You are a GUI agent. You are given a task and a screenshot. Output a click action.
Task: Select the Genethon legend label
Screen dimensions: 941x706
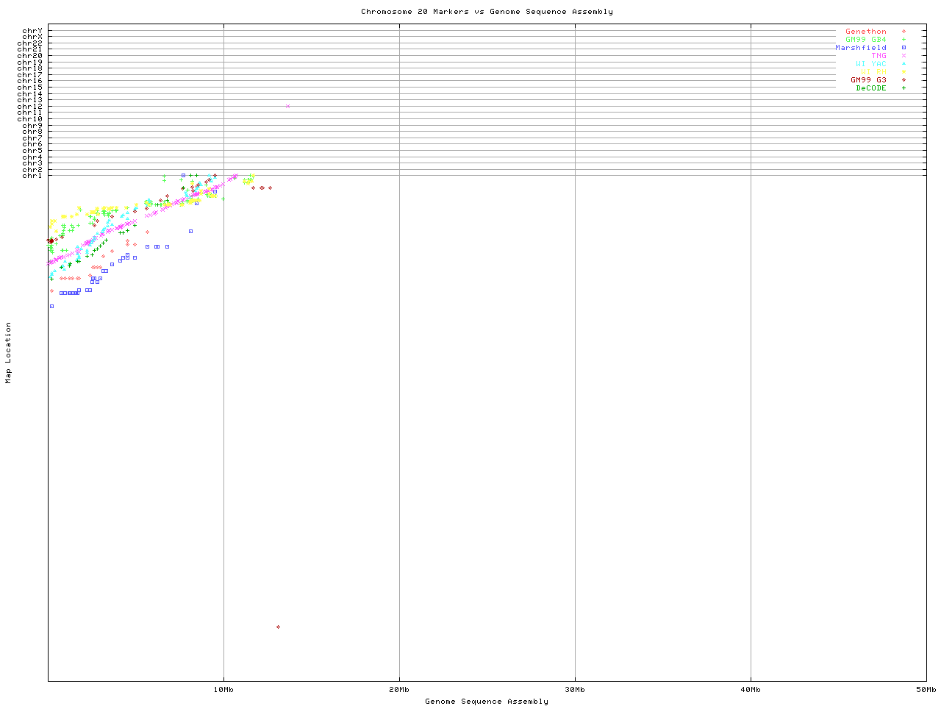(x=865, y=32)
